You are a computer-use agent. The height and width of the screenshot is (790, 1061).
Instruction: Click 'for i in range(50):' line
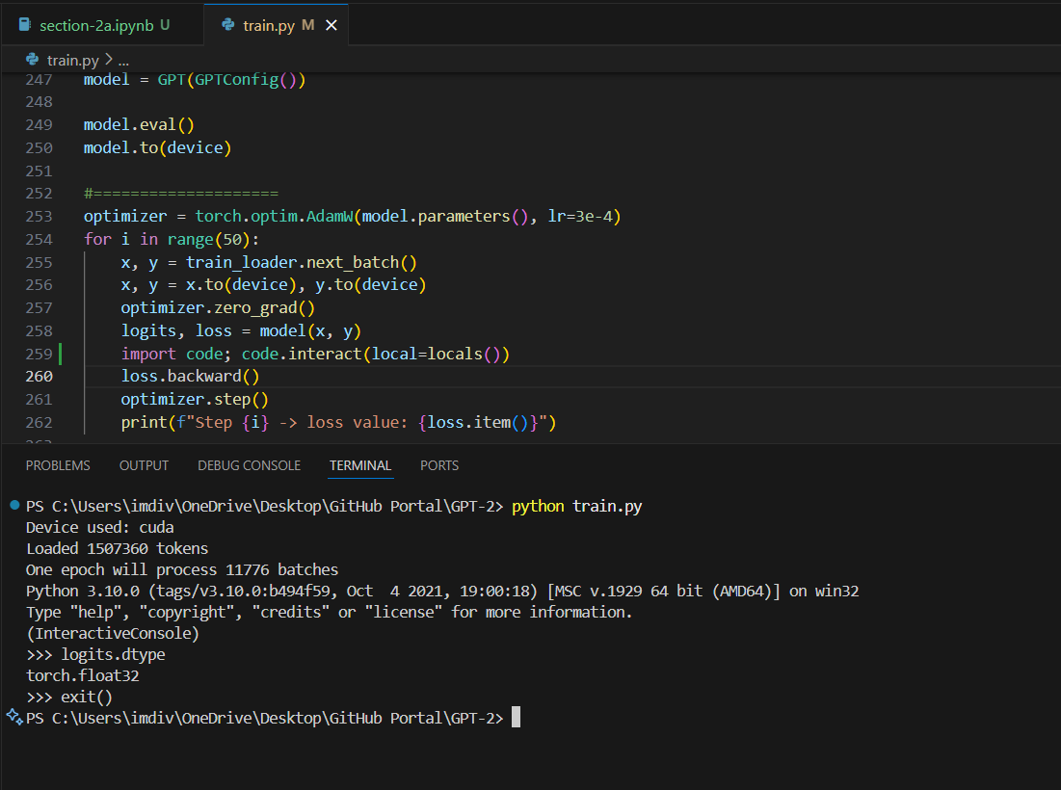point(172,240)
